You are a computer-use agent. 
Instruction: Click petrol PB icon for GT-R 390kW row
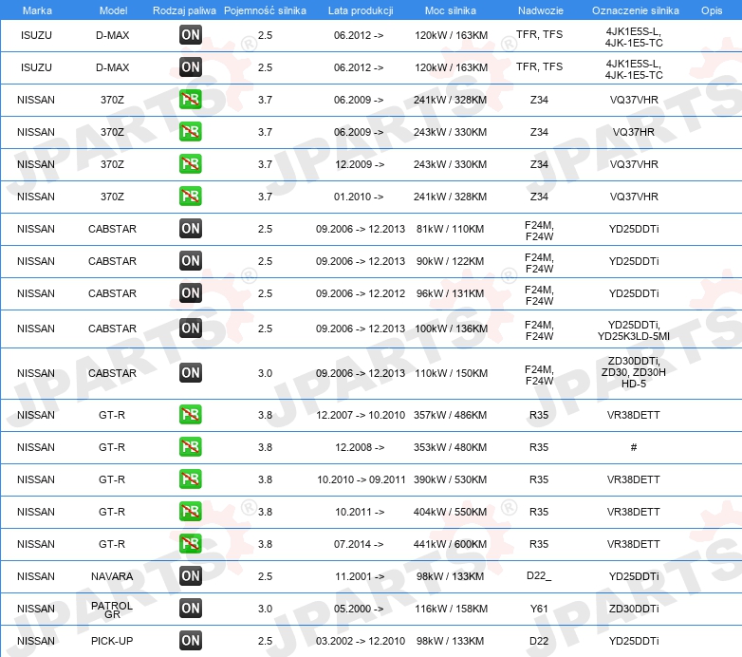point(190,479)
